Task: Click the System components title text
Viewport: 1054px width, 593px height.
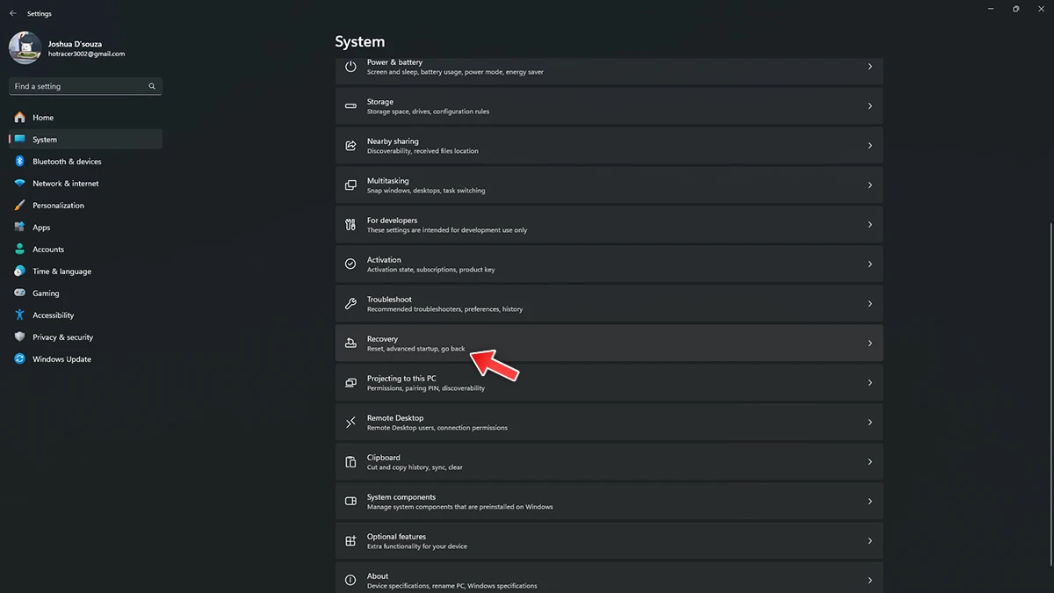Action: tap(401, 496)
